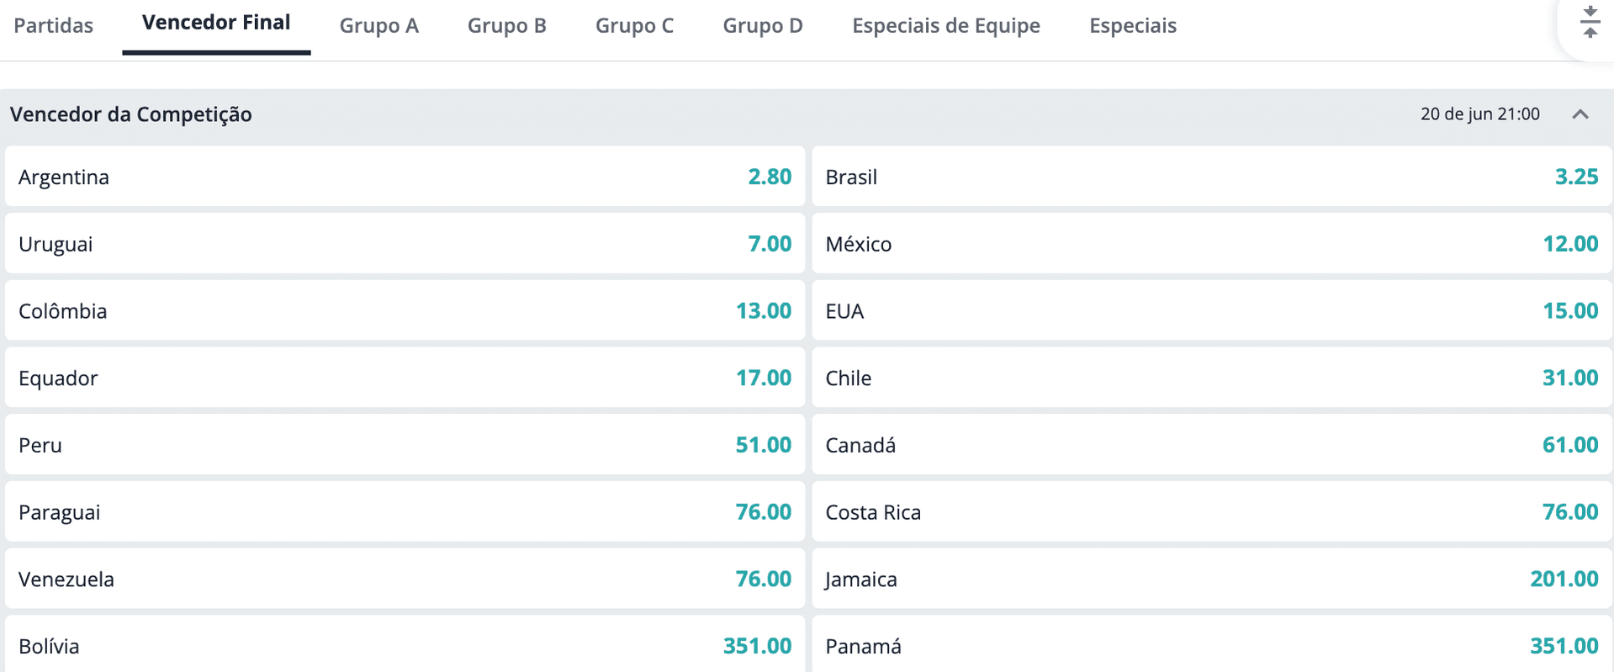This screenshot has height=672, width=1614.
Task: Click the Vencedor da Competição header title
Action: point(131,114)
